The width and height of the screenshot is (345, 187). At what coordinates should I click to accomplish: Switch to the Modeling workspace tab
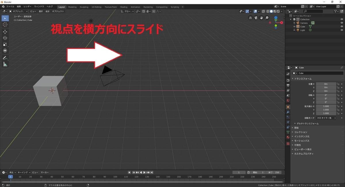pos(72,7)
